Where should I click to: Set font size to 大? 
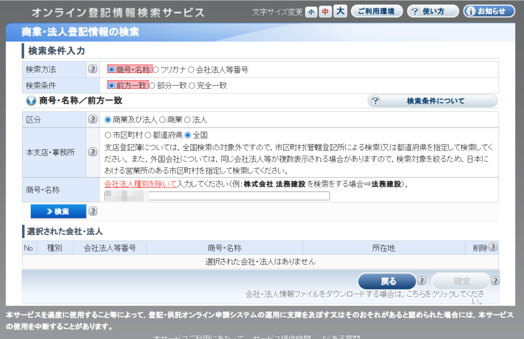click(x=340, y=11)
